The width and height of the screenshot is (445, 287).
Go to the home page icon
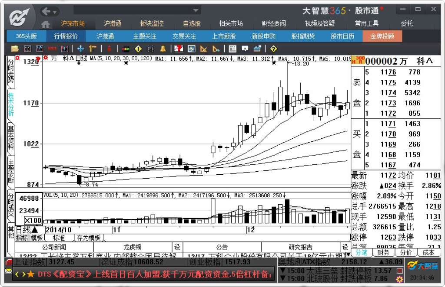click(x=45, y=24)
